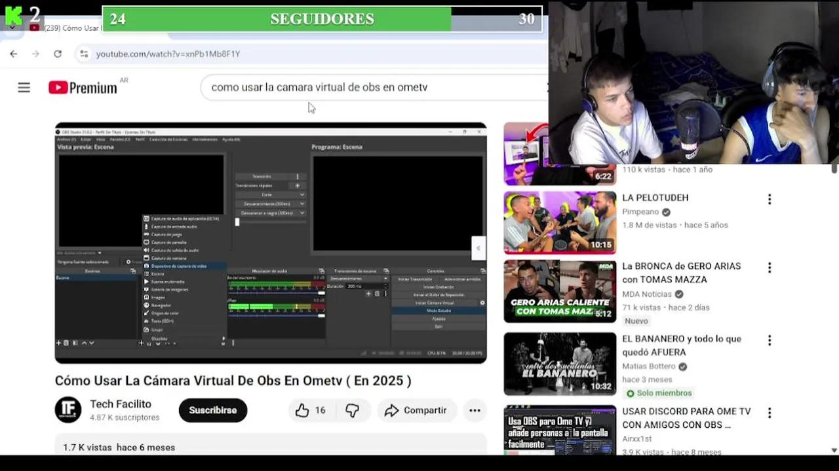The image size is (839, 471).
Task: Click the video title text
Action: pyautogui.click(x=233, y=381)
